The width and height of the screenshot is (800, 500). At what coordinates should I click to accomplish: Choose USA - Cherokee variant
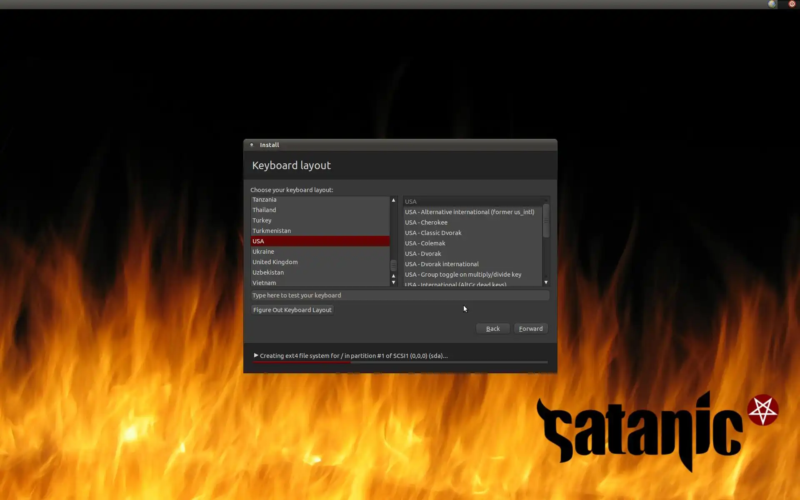[x=426, y=222]
